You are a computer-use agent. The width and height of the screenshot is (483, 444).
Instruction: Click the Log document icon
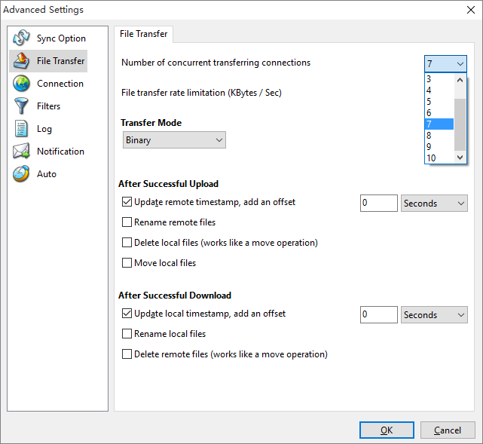click(21, 128)
